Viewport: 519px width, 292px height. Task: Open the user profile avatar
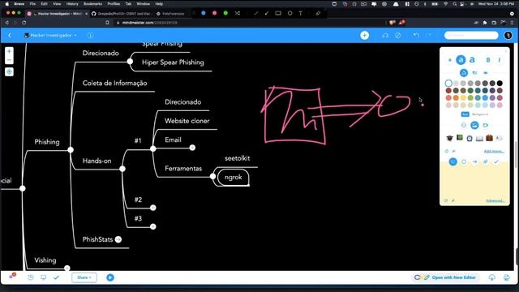pos(508,35)
